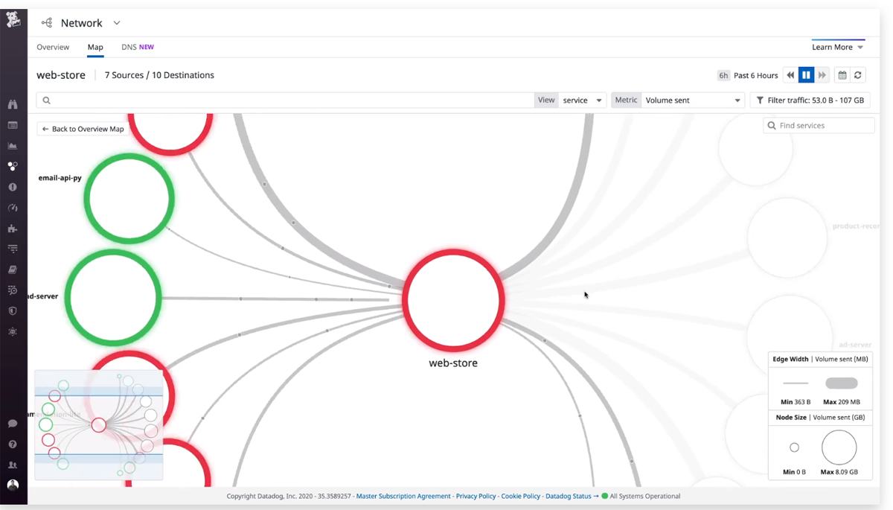Open the Help question-mark sidebar icon
Screen dimensions: 893x510
[x=13, y=444]
